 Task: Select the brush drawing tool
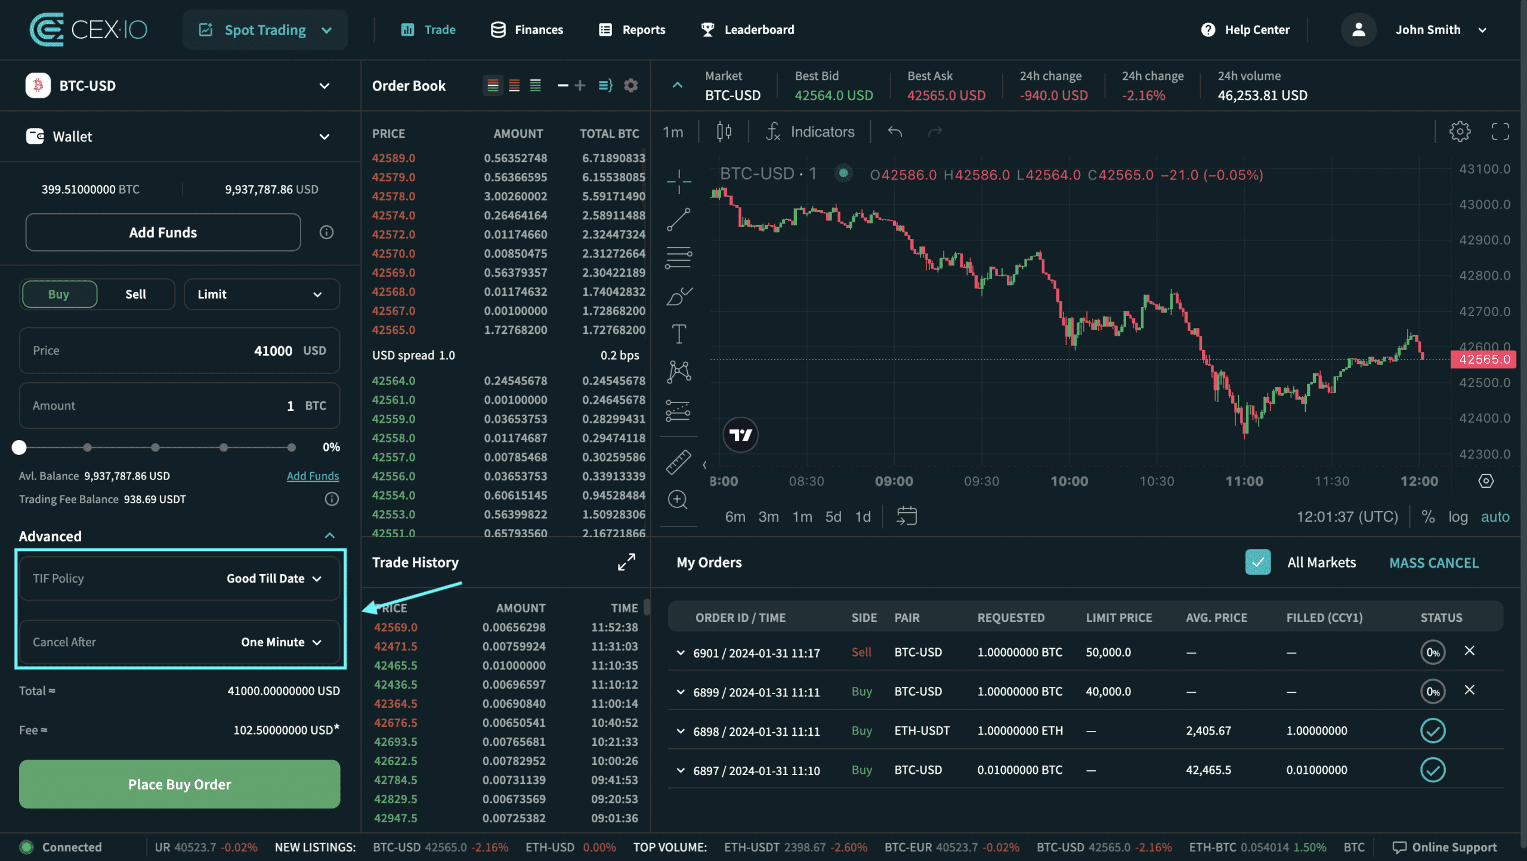[x=679, y=296]
